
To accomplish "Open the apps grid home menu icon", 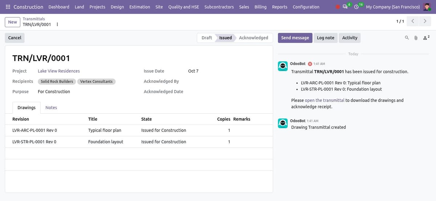I will 8,7.
